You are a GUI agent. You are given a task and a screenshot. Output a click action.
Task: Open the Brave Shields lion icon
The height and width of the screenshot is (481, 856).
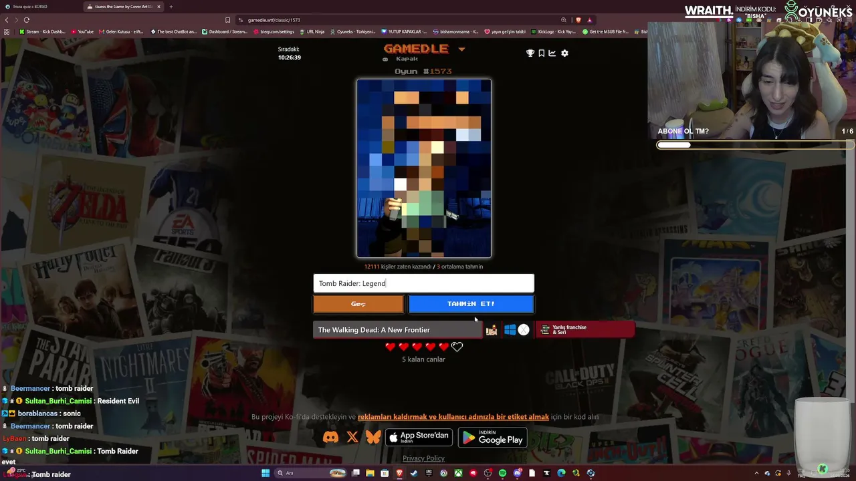coord(578,20)
